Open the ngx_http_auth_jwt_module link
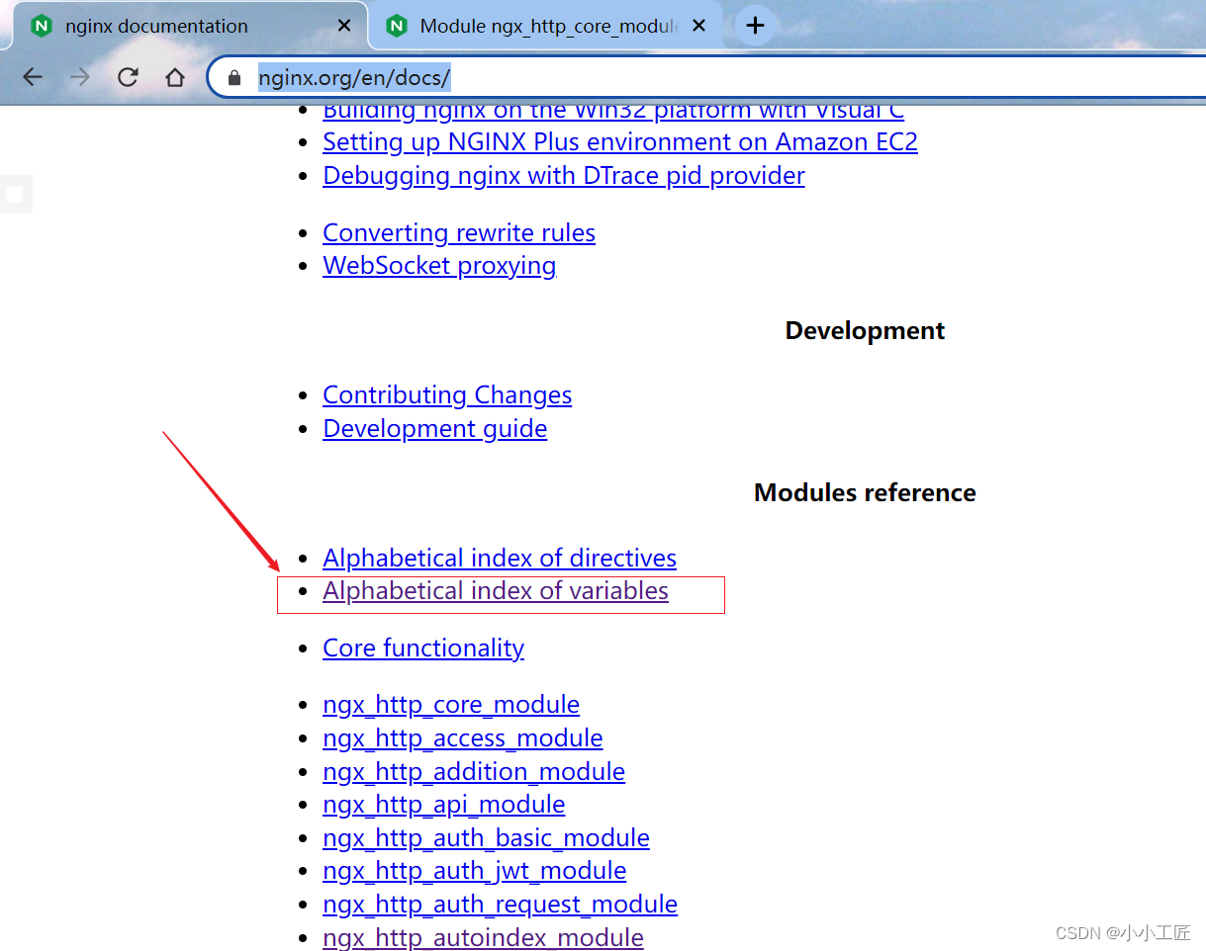Image resolution: width=1206 pixels, height=951 pixels. tap(475, 871)
